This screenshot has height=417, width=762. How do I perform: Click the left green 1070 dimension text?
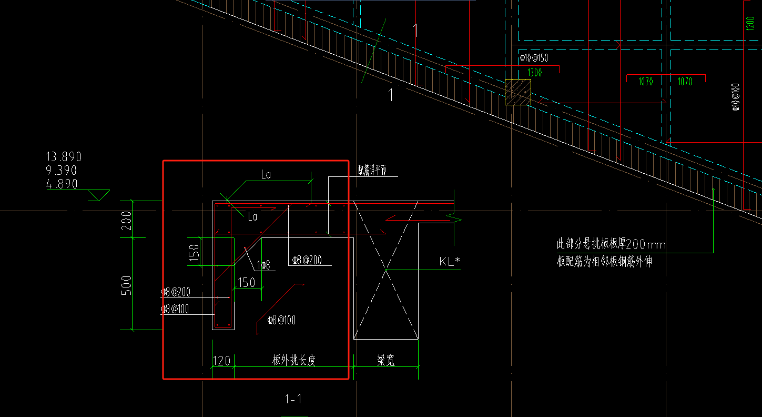point(646,82)
